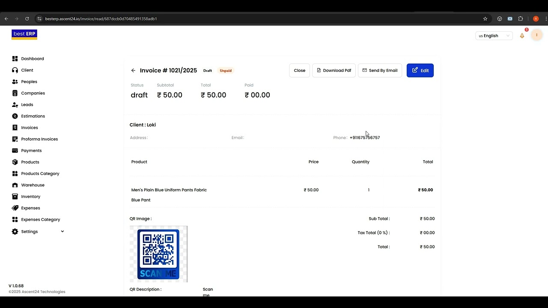Screen dimensions: 548x308
Task: Click the Product column header
Action: pos(139,162)
